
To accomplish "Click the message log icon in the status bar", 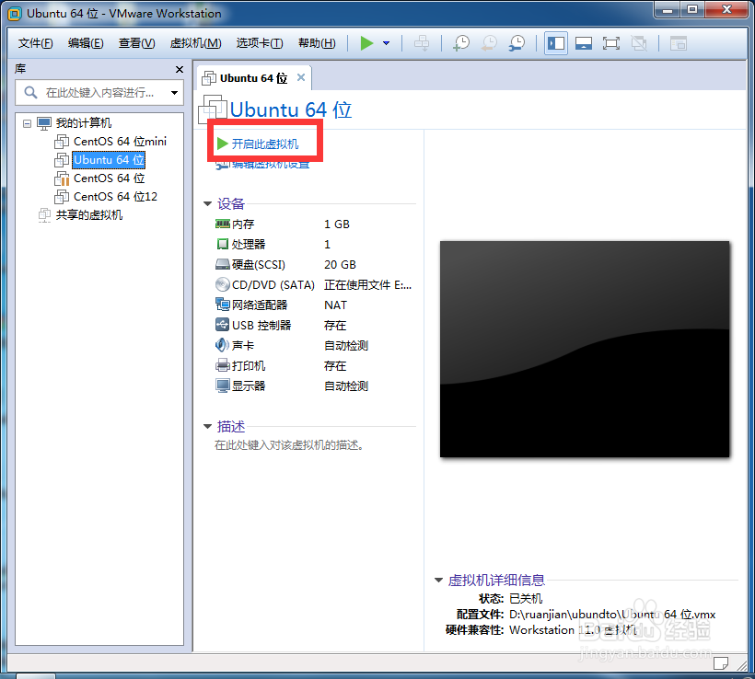I will pos(720,663).
